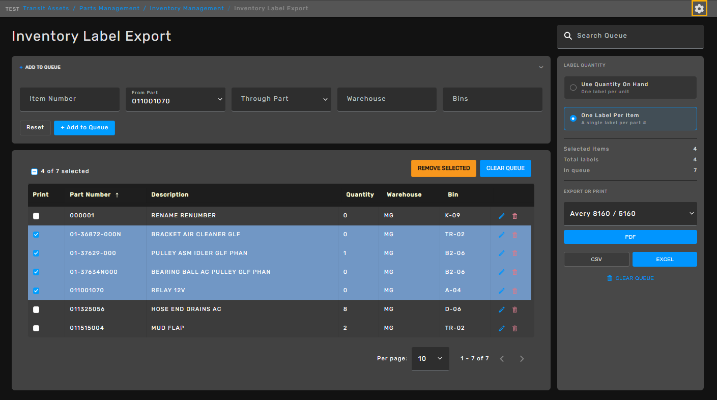Viewport: 717px width, 400px height.
Task: Open the Per page dropdown
Action: (x=431, y=359)
